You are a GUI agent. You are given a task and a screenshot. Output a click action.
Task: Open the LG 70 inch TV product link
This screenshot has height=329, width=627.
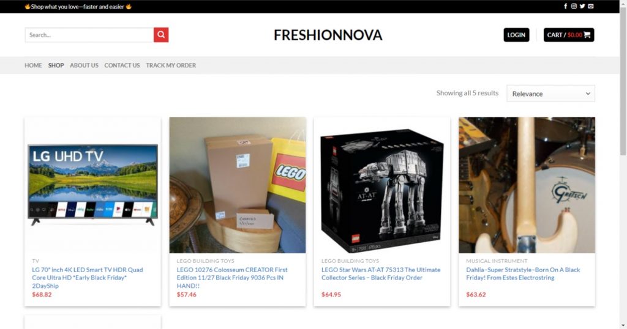[87, 278]
